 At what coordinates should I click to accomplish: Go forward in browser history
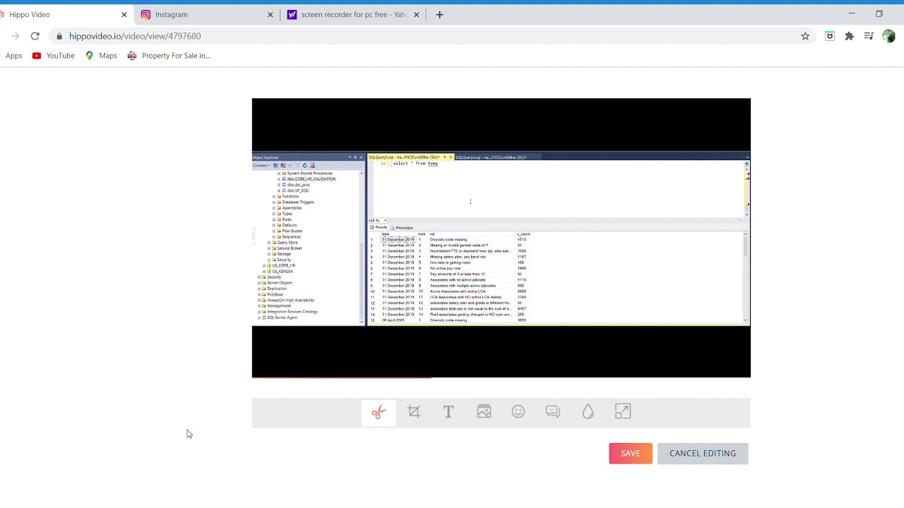[x=15, y=36]
